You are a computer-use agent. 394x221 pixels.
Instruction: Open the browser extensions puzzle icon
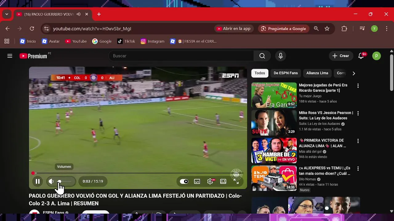344,29
